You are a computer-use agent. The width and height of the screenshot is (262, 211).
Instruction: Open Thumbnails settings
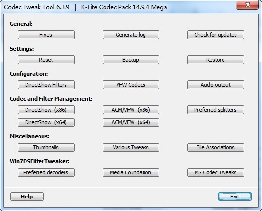pos(46,147)
